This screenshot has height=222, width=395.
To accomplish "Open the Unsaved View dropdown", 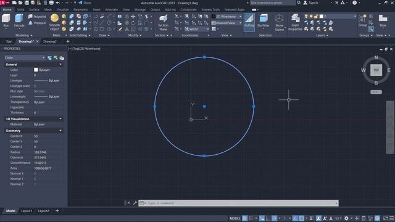I will tap(227, 23).
